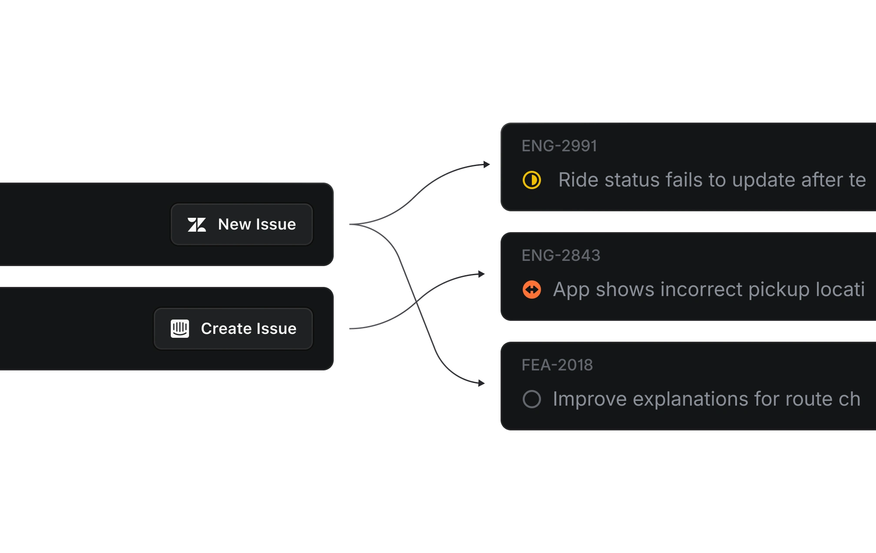The image size is (876, 553).
Task: Click the dark panel containing Create Issue
Action: pos(166,329)
